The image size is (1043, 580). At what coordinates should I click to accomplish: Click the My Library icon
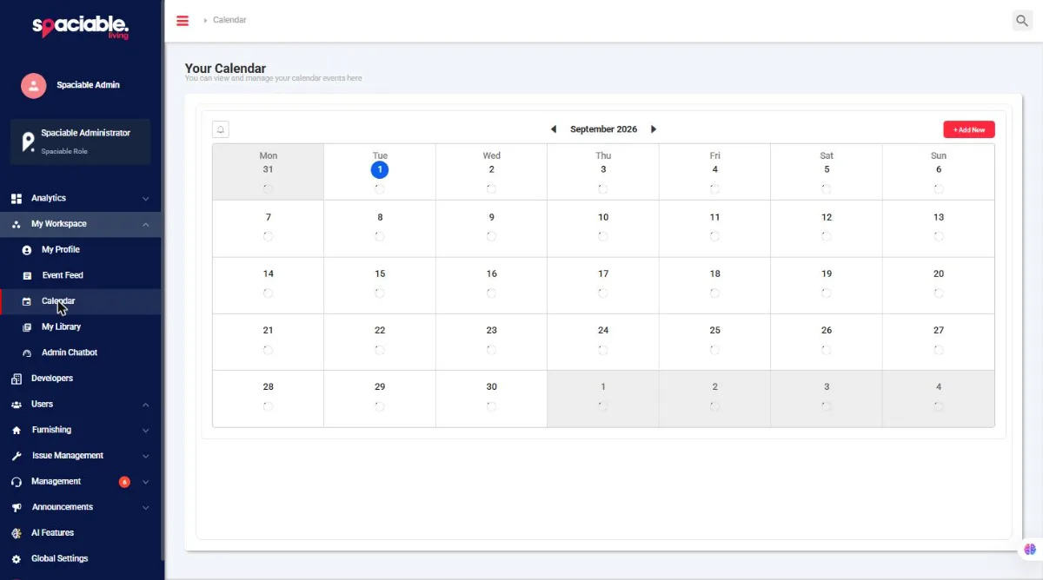[26, 327]
